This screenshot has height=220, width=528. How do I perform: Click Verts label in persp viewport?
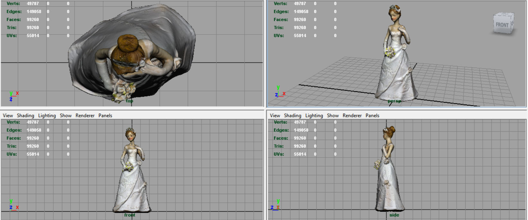click(281, 4)
